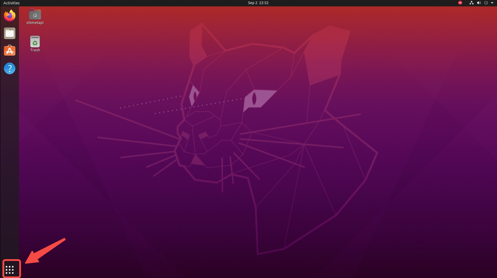This screenshot has height=278, width=497.
Task: Select the shimetapi home folder icon
Action: 35,15
